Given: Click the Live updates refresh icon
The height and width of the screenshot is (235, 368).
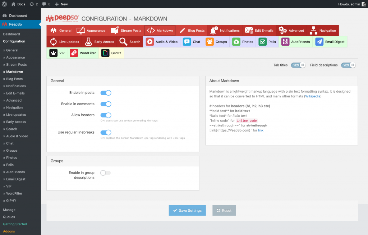Looking at the screenshot, I should [x=53, y=42].
